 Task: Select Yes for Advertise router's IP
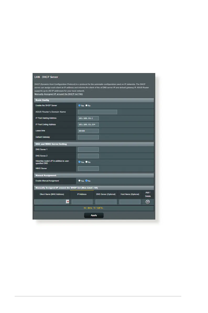[79, 162]
